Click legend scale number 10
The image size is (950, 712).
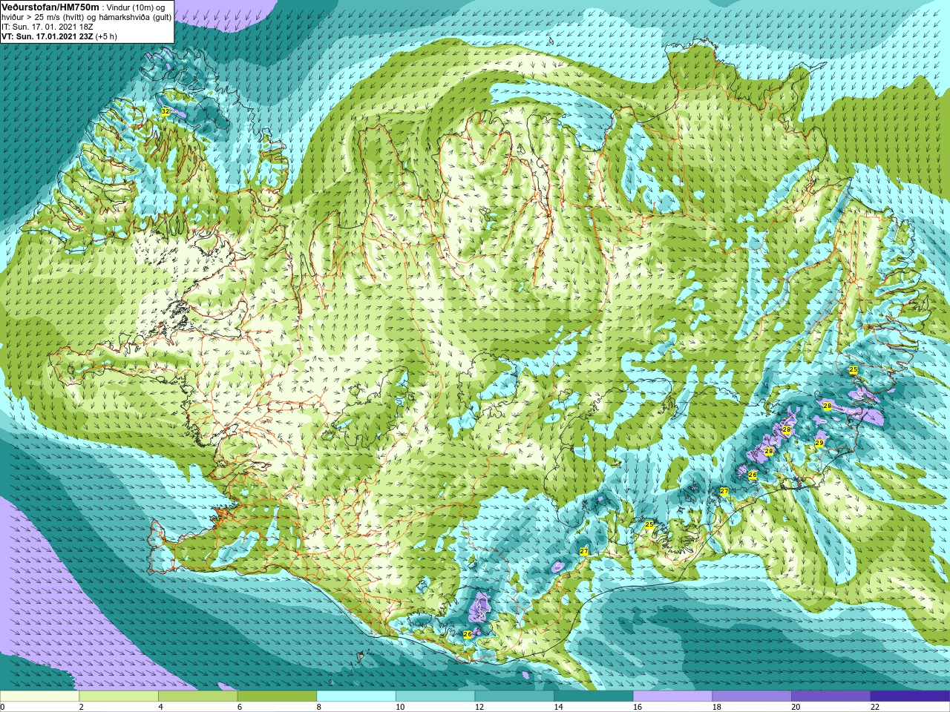(x=400, y=707)
